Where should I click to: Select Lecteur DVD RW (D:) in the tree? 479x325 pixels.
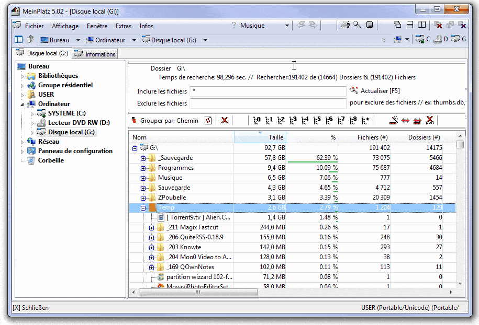(x=79, y=123)
